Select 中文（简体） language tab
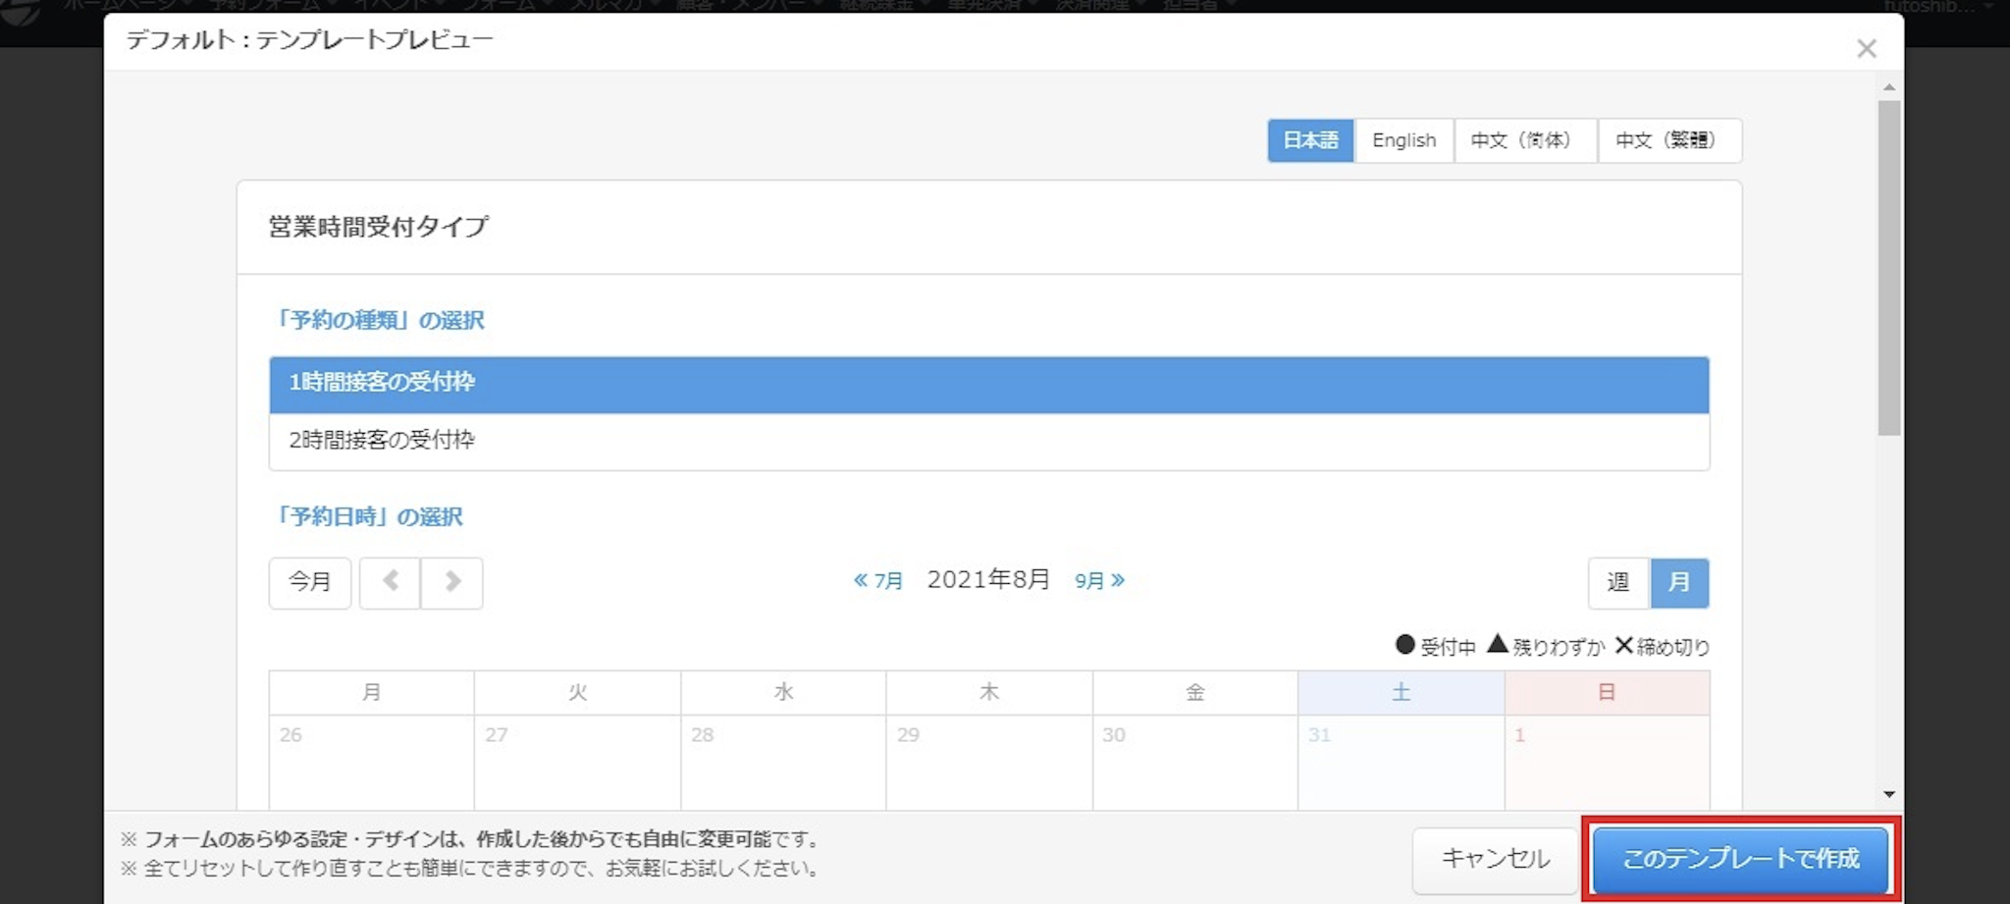Image resolution: width=2010 pixels, height=904 pixels. [1524, 140]
